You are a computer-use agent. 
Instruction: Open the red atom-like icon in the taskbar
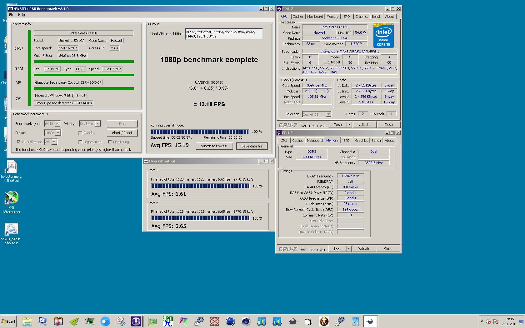[x=215, y=321]
